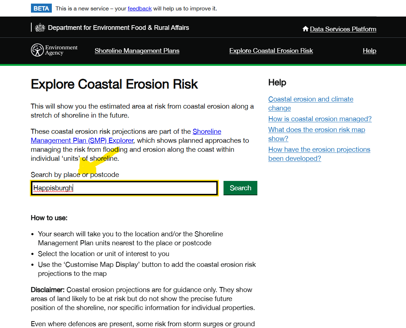Open 'How have the erosion projections been developed?' link
406x328 pixels.
coord(319,150)
